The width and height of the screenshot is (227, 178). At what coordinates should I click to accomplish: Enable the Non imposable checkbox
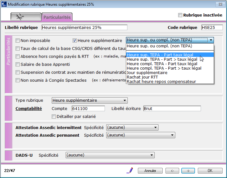click(x=17, y=40)
